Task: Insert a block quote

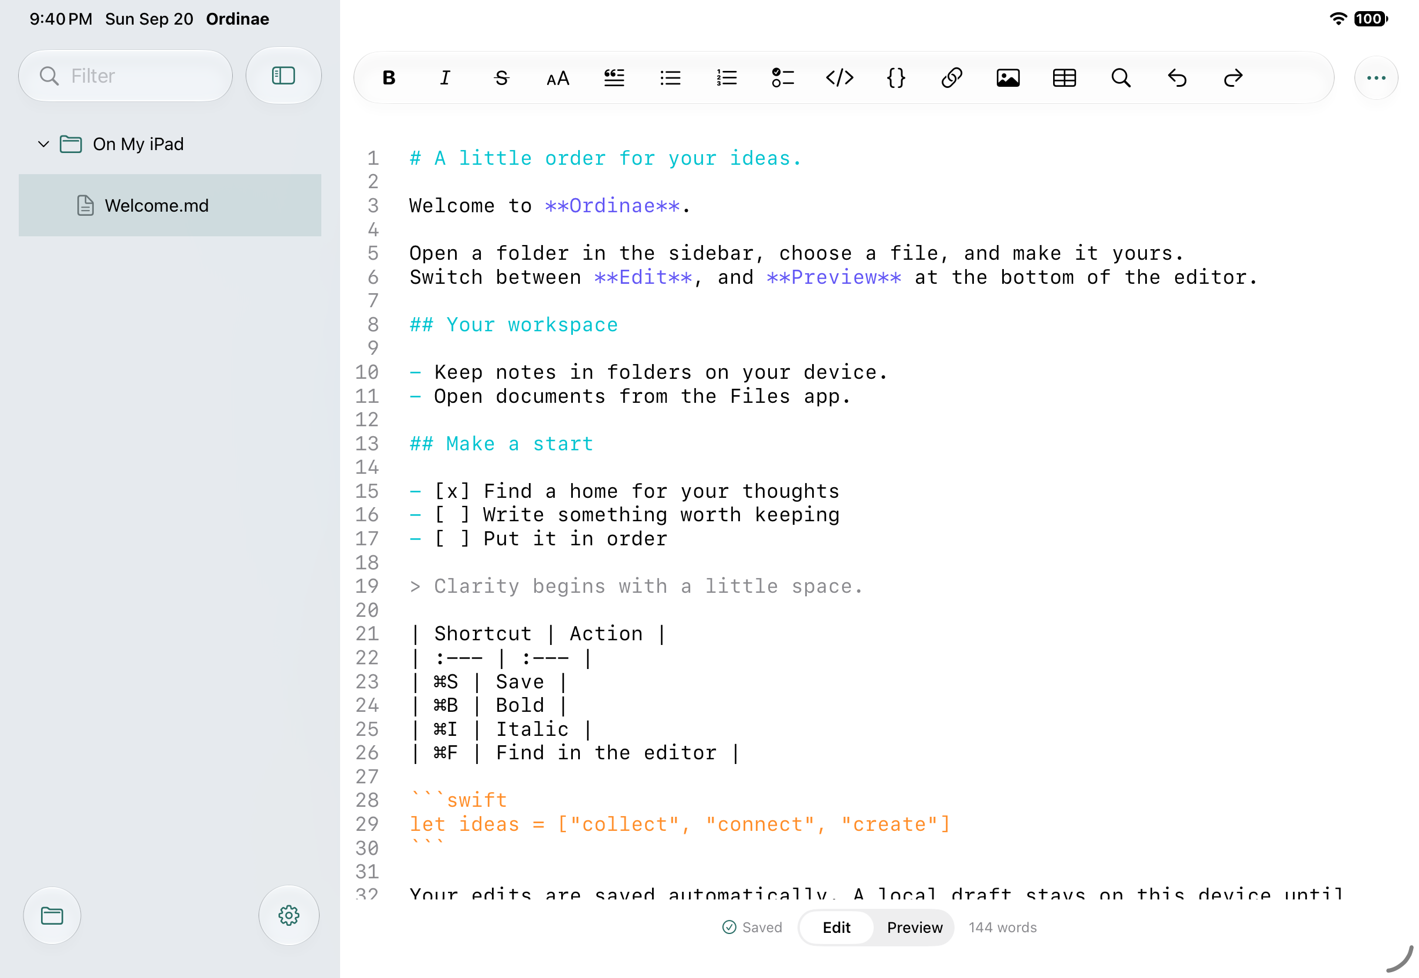Action: [x=614, y=78]
